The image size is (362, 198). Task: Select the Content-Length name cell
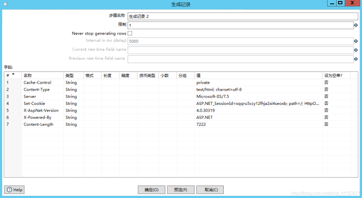click(42, 124)
